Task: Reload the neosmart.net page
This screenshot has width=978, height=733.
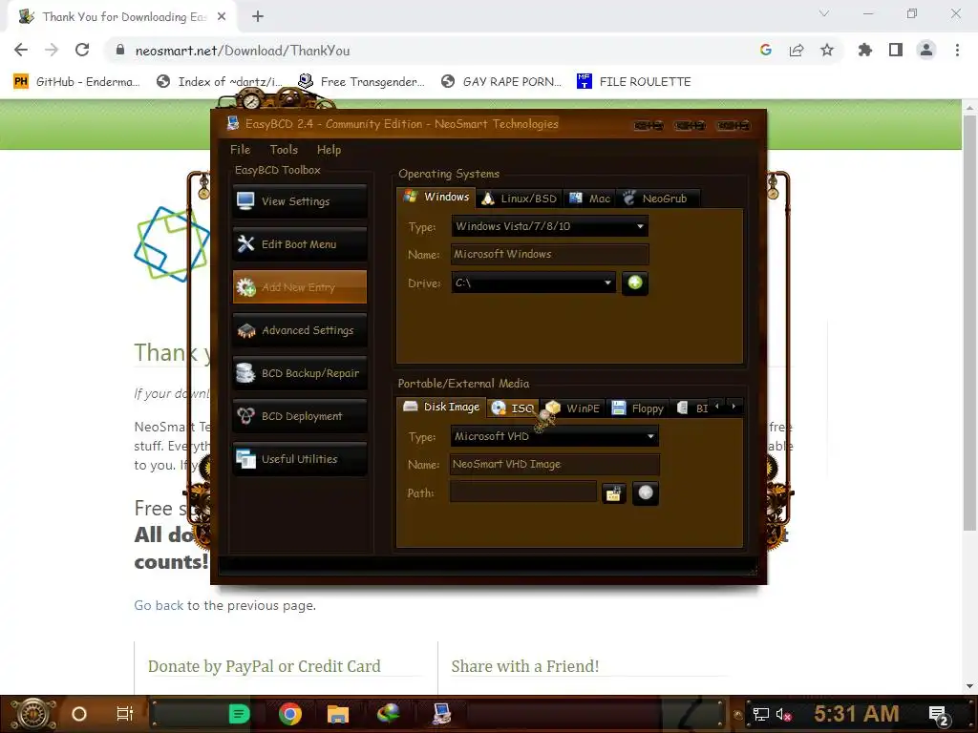Action: tap(82, 50)
